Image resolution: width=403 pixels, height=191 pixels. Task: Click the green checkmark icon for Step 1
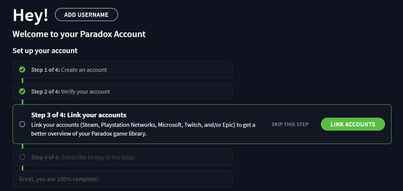[22, 70]
